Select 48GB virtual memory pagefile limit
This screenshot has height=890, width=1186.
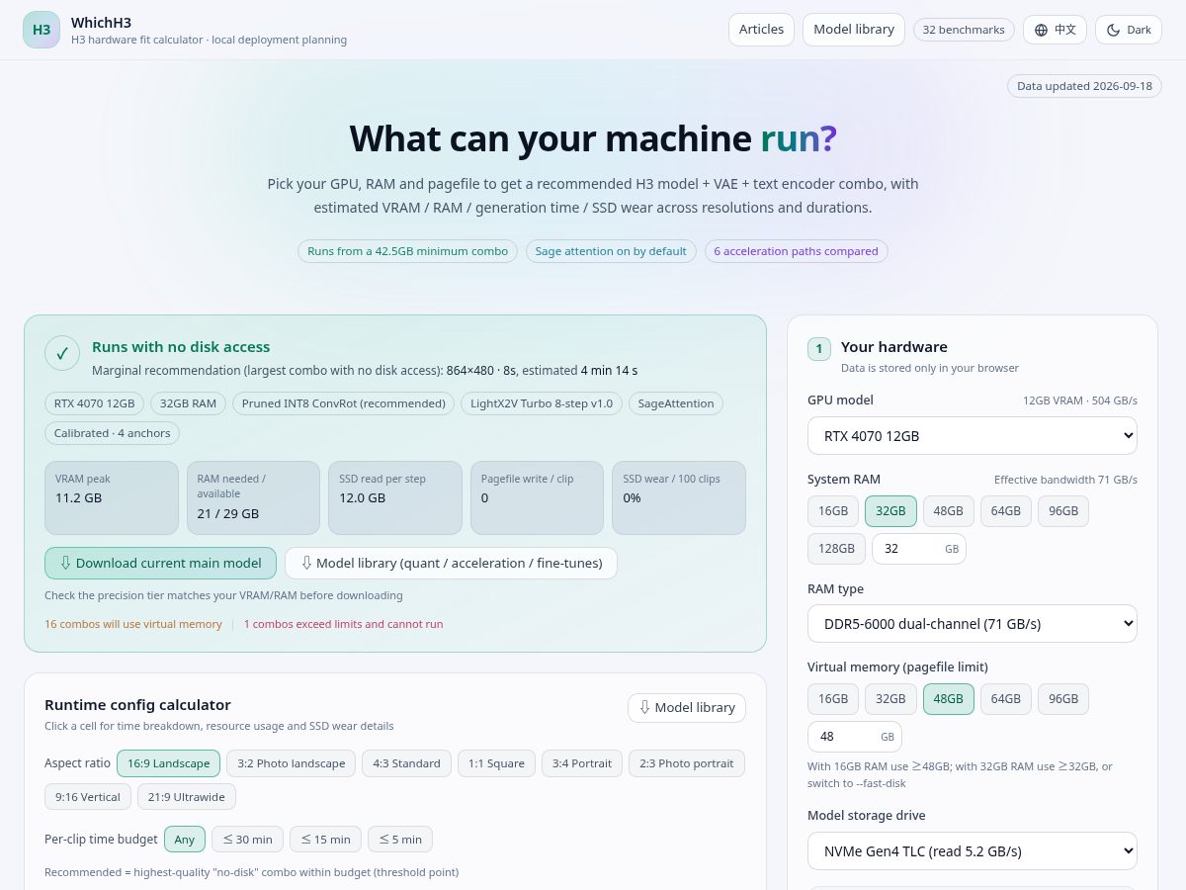coord(948,698)
